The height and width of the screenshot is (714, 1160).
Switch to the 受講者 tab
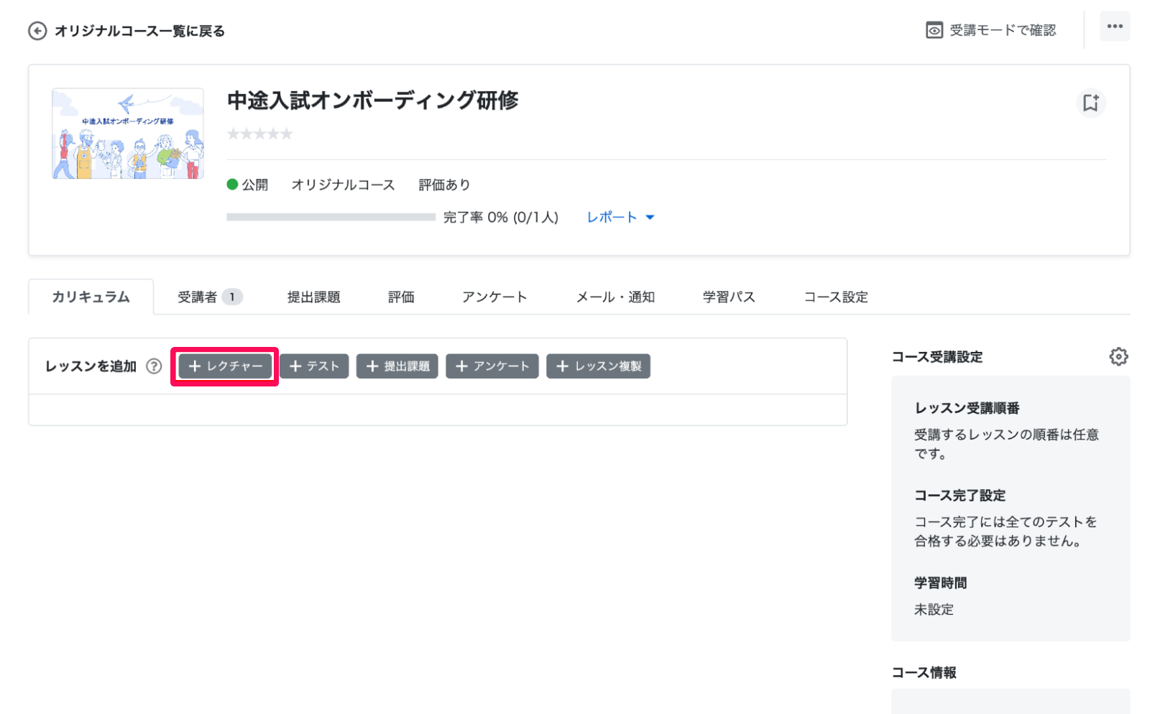(210, 297)
